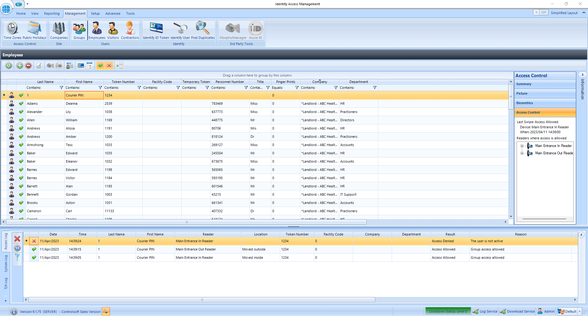Open Asure ID third-party tool
Viewport: 588px width, 316px height.
point(255,30)
